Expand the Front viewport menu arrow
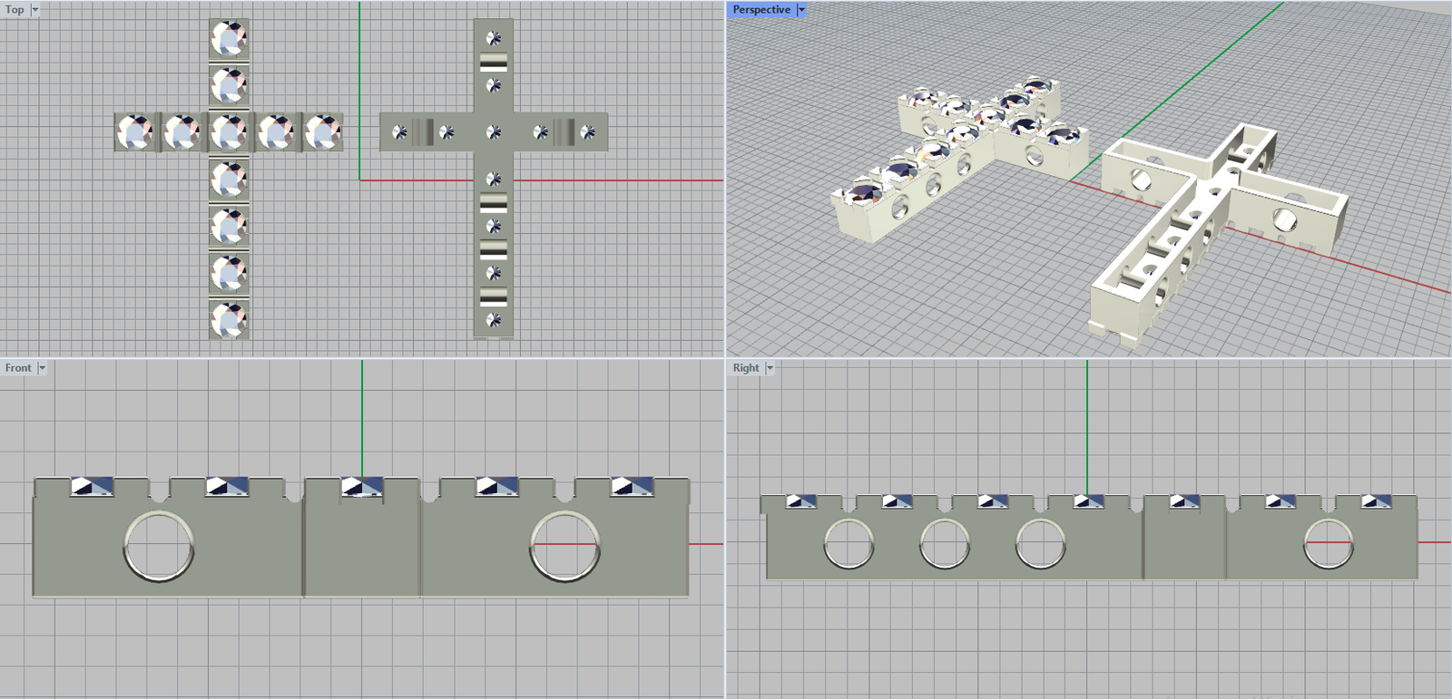The image size is (1452, 700). click(42, 368)
